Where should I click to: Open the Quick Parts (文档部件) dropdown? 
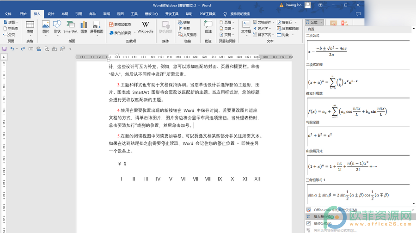(x=264, y=22)
